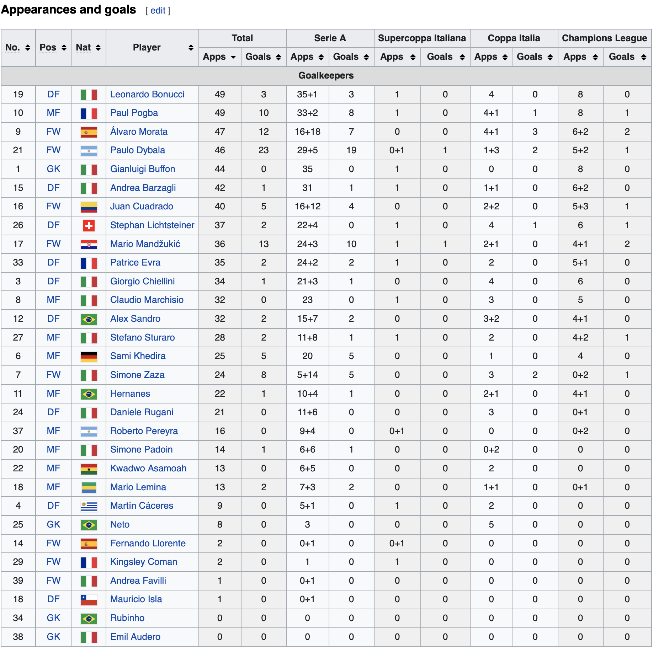Open Gianluigi Buffon's player page
The image size is (653, 647).
(x=142, y=169)
